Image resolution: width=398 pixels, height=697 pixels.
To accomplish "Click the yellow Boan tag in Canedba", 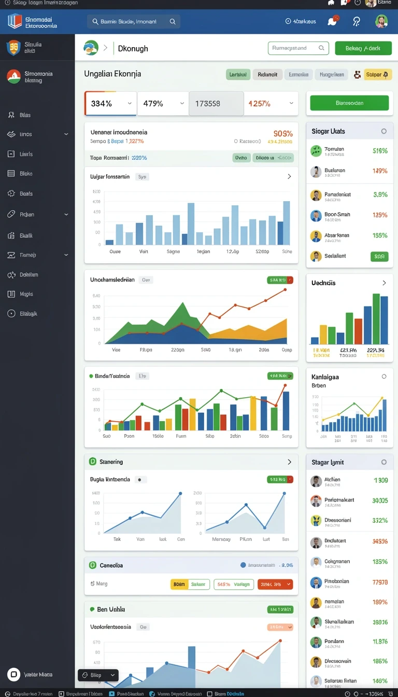I will click(x=179, y=584).
